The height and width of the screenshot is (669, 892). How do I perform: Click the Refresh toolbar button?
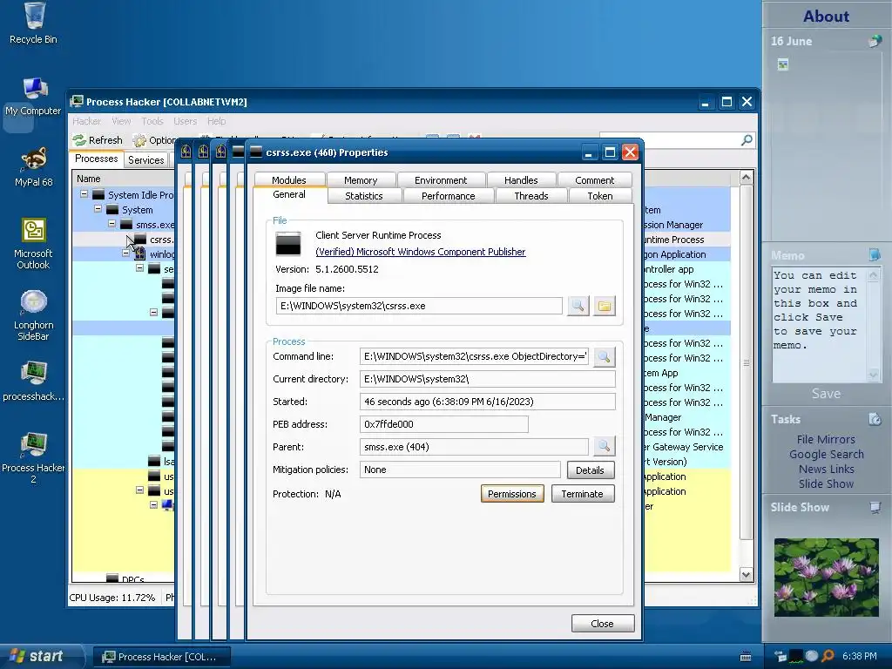click(98, 140)
